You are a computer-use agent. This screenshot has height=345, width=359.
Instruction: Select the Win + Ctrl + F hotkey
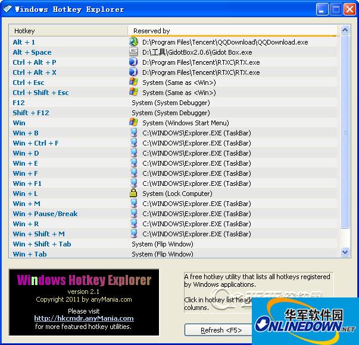(36, 143)
